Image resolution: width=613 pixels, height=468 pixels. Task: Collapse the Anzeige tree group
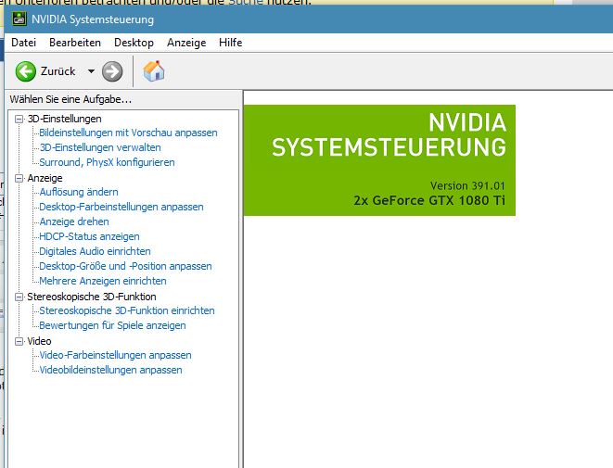click(19, 178)
